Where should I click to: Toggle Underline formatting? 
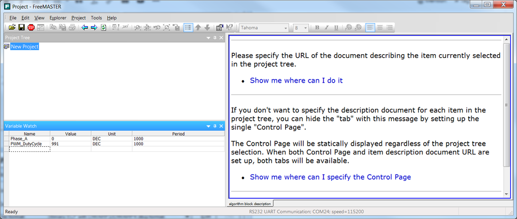(x=336, y=28)
